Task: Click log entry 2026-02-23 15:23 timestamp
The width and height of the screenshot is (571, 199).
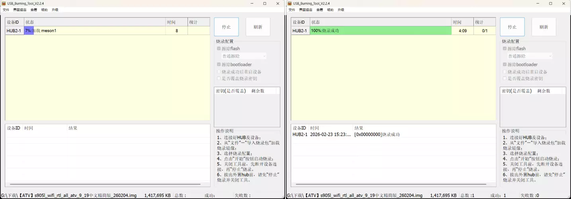Action: coord(331,135)
